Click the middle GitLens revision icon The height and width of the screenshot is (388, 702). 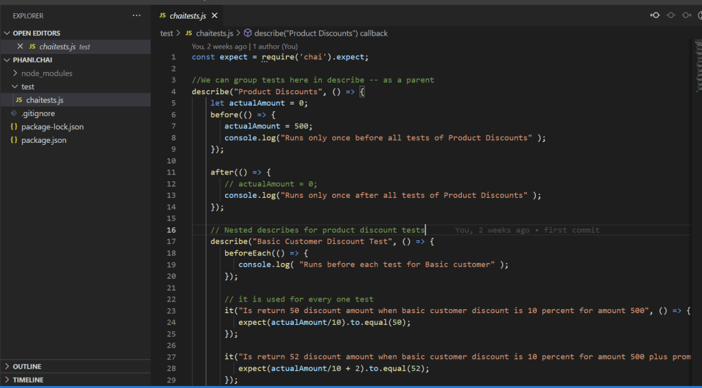point(670,15)
